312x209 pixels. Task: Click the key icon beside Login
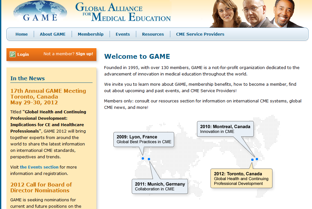[13, 54]
